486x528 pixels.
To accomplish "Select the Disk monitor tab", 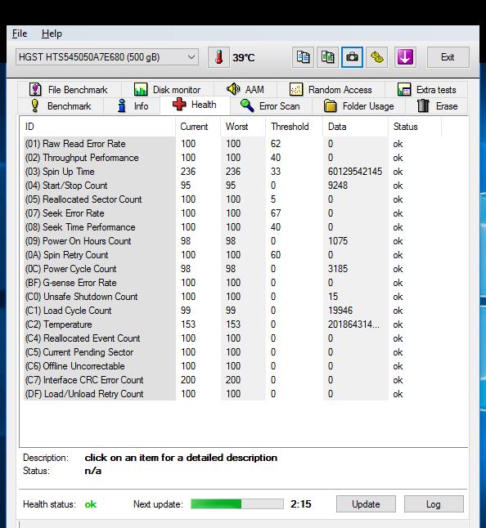I will click(x=167, y=90).
